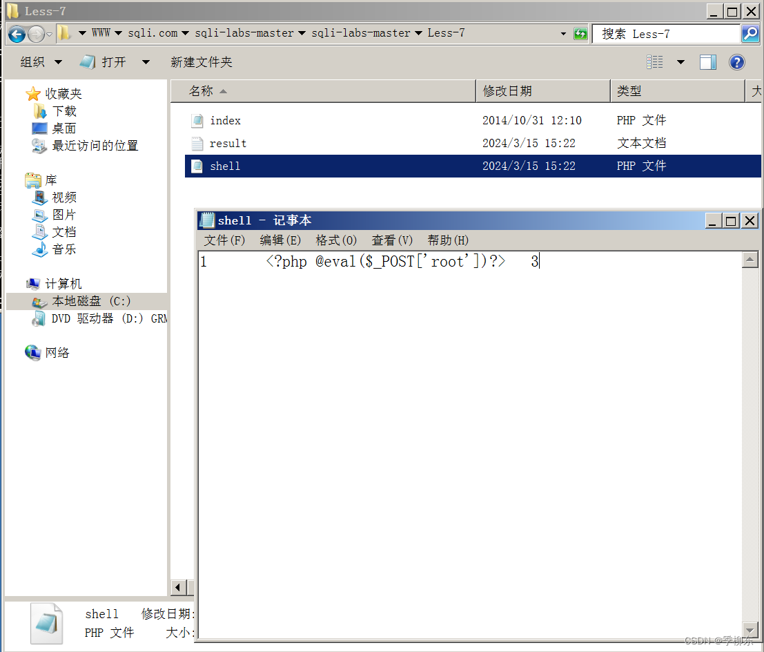Toggle the preview pane icon
Viewport: 764px width, 652px height.
(707, 62)
